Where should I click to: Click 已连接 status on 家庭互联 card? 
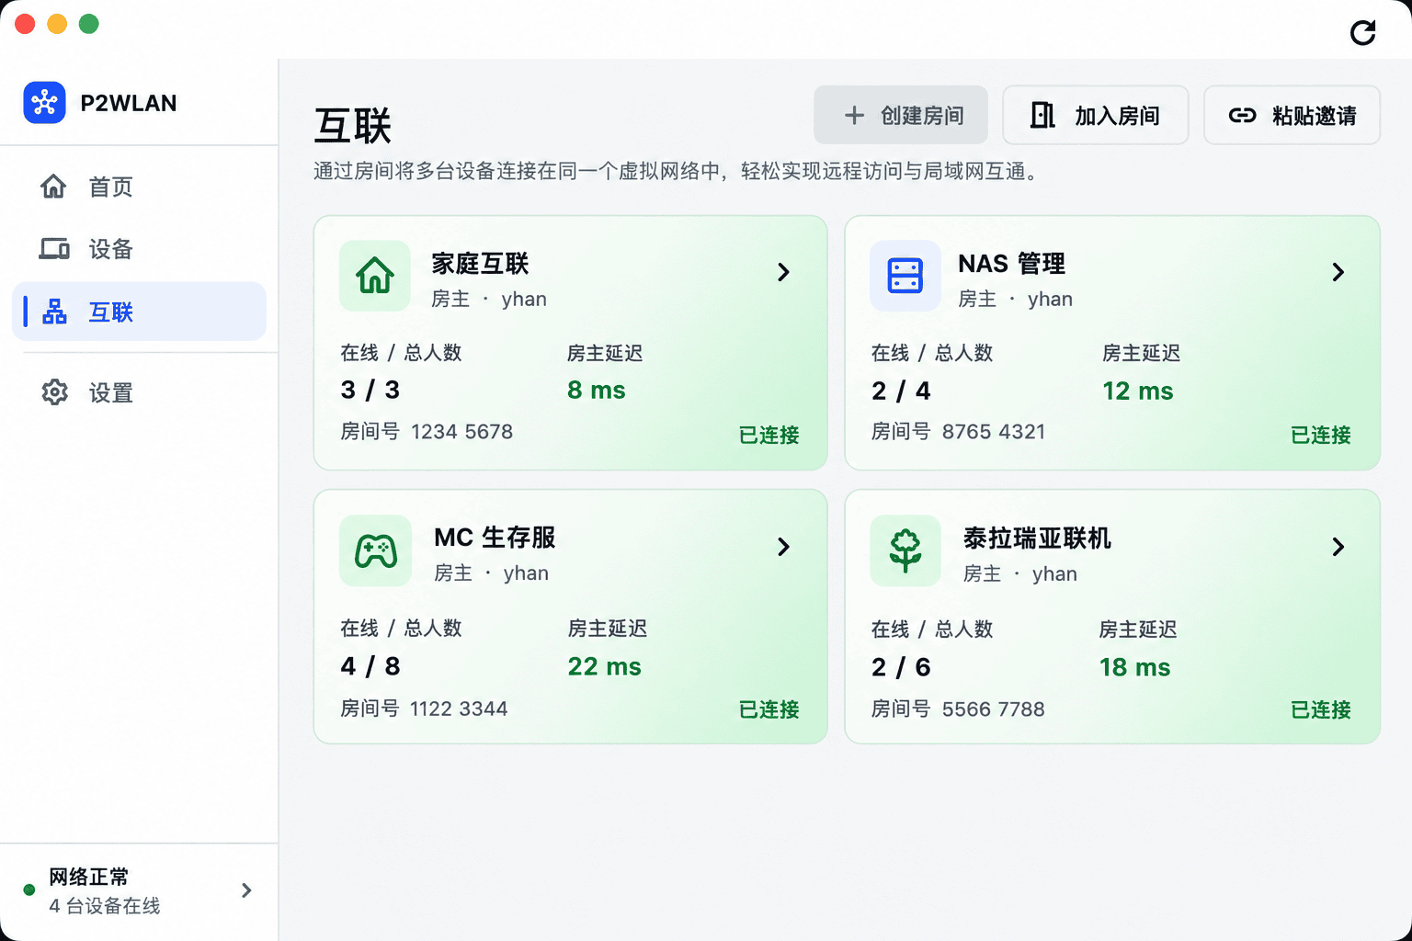point(769,435)
